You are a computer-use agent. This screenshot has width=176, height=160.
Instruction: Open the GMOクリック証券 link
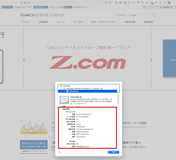(x=56, y=7)
